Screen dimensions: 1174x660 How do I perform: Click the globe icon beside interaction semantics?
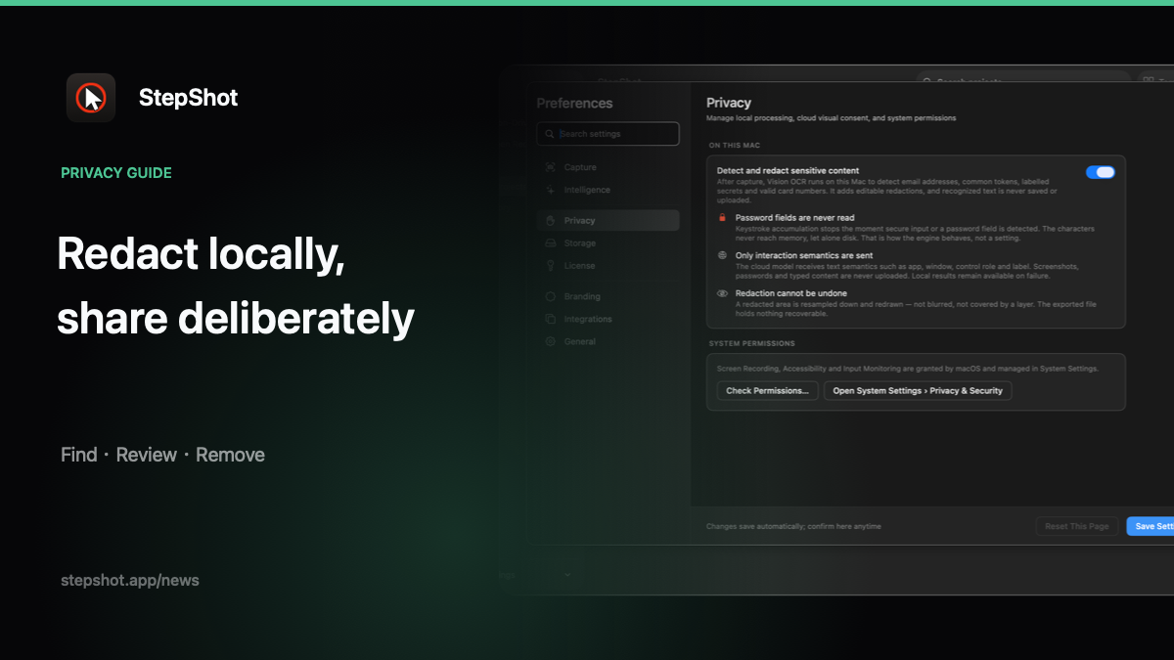click(x=722, y=255)
